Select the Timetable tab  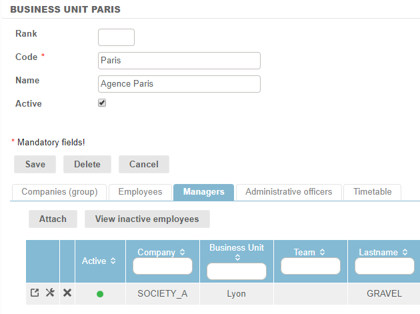(371, 192)
